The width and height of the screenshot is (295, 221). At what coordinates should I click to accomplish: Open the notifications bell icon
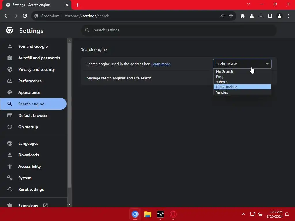click(287, 214)
